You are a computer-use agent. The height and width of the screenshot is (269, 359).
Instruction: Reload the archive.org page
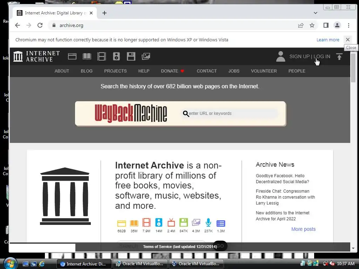pyautogui.click(x=40, y=25)
